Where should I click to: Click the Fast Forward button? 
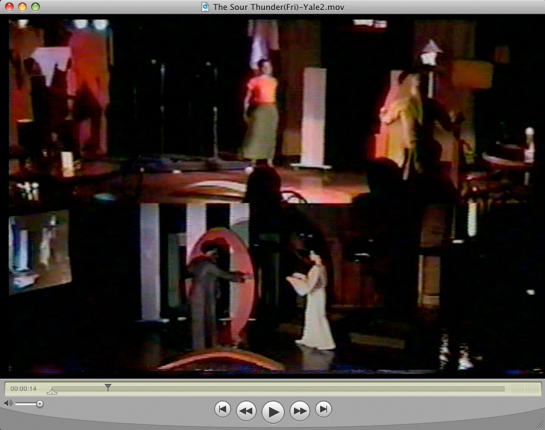300,410
